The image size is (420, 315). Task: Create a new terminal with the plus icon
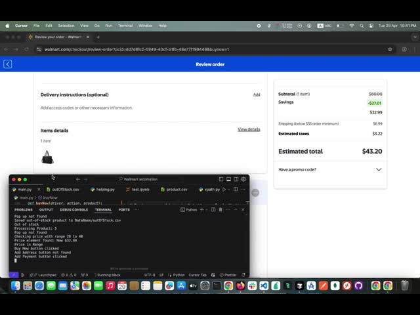pyautogui.click(x=202, y=210)
